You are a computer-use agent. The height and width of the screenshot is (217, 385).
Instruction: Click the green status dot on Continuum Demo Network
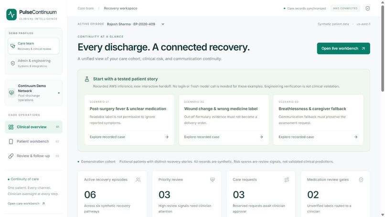click(x=59, y=93)
